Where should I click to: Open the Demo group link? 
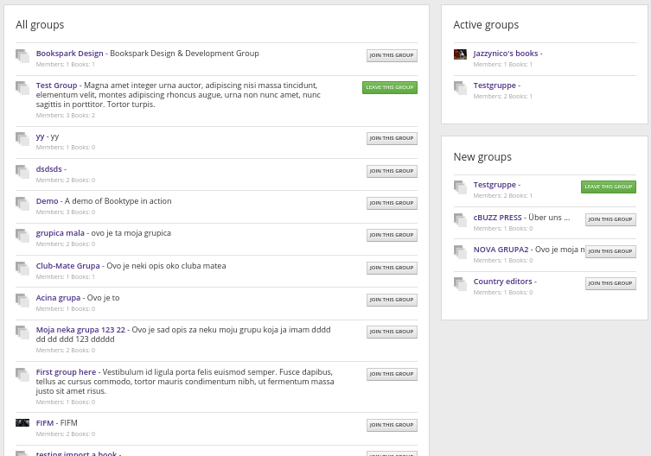47,201
